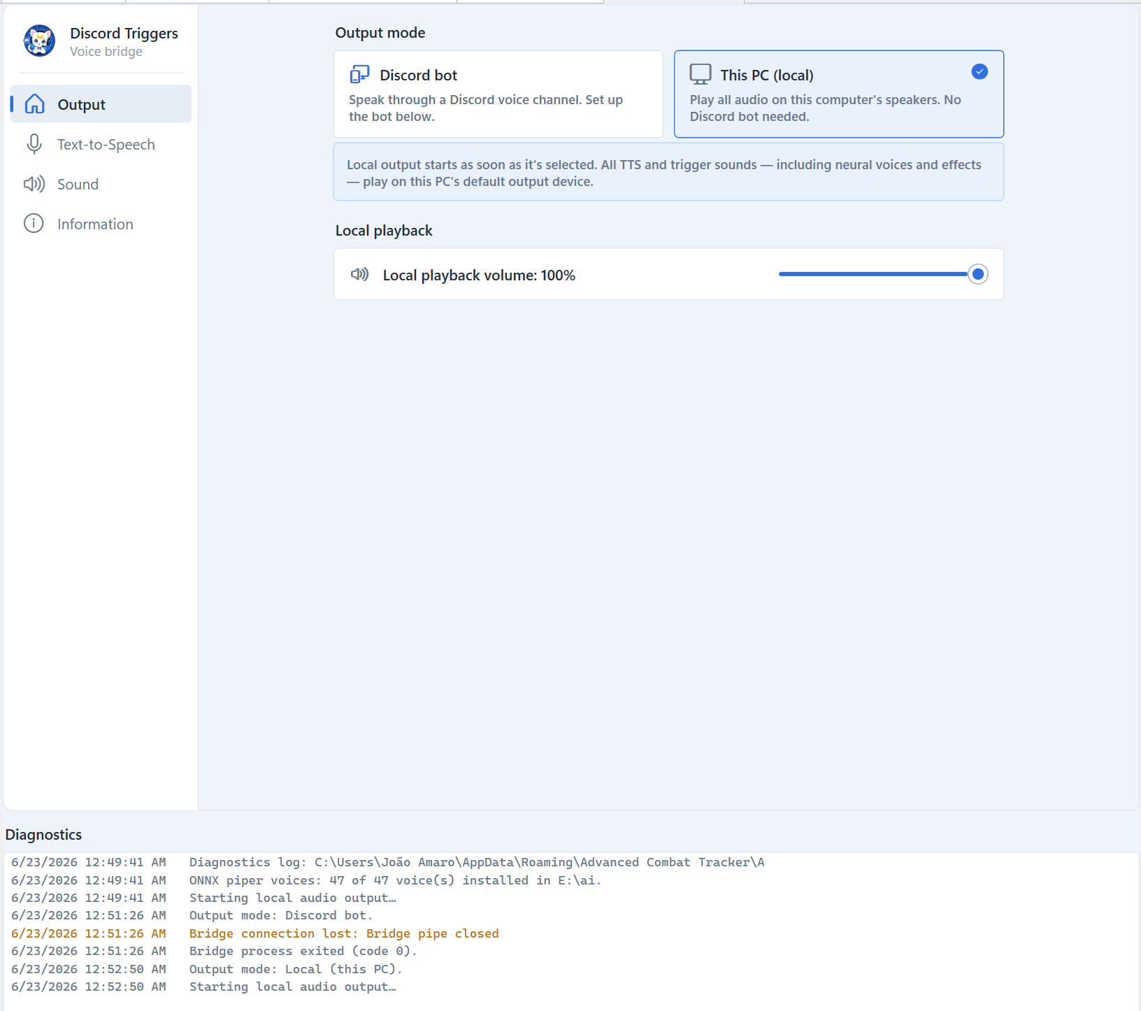Click the This PC monitor icon

tap(700, 74)
